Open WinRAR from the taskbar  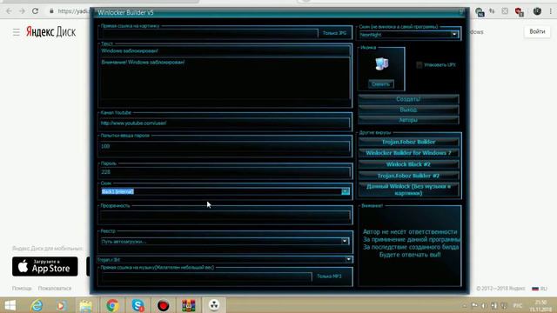pos(189,305)
